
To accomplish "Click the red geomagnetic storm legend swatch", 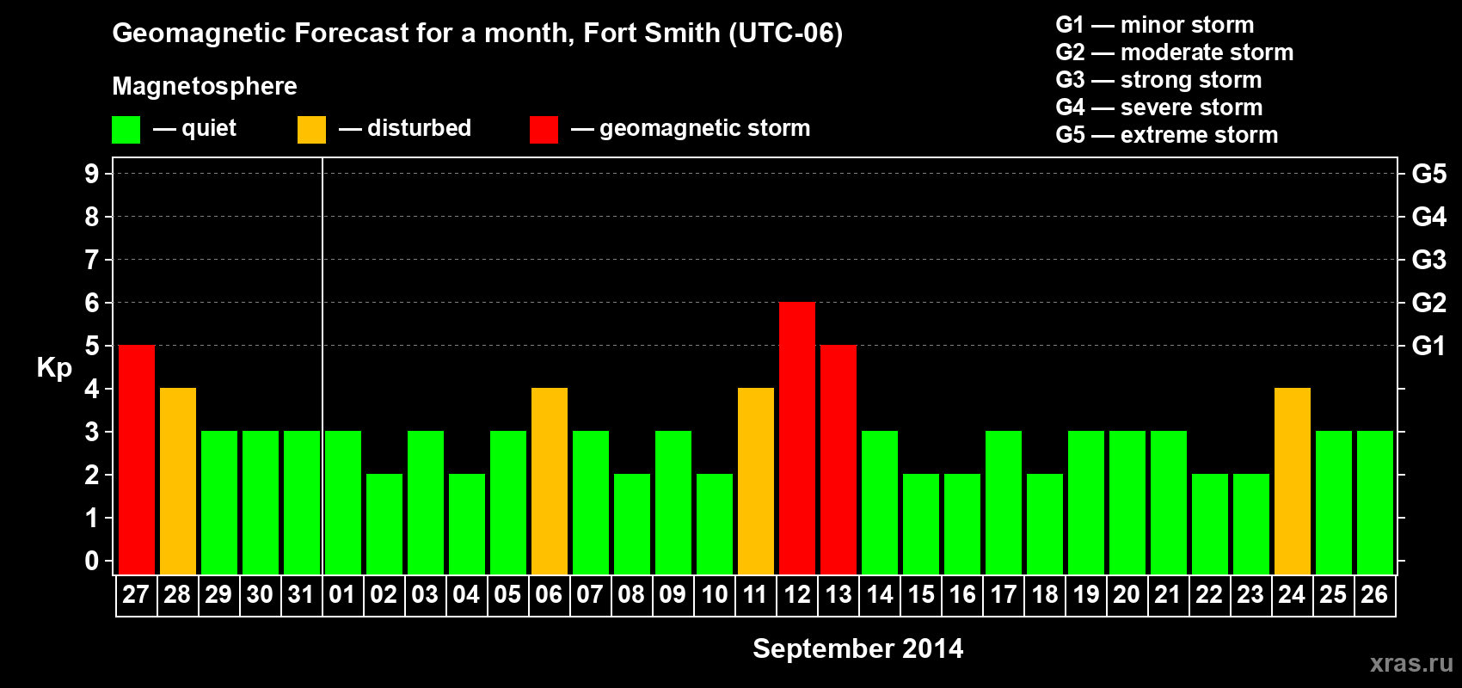I will (x=544, y=130).
